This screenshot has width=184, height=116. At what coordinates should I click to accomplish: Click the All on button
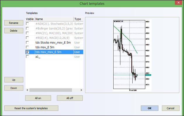coord(38,98)
